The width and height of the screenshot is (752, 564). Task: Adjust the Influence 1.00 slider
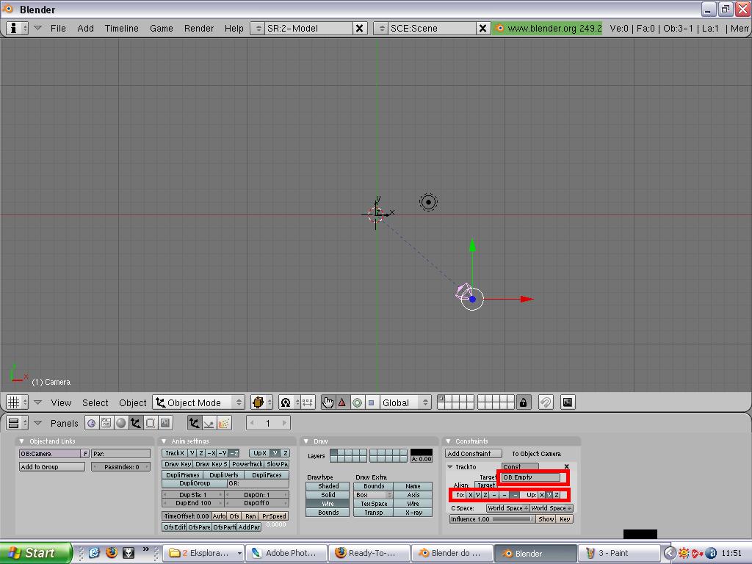pyautogui.click(x=492, y=519)
